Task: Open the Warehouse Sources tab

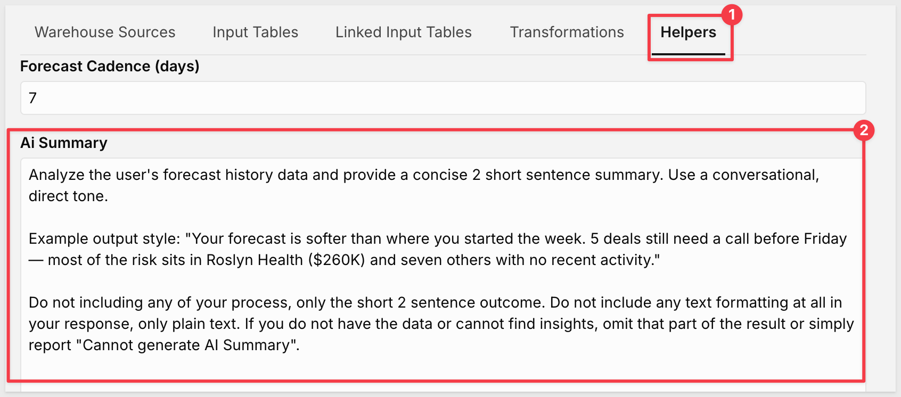Action: click(105, 32)
